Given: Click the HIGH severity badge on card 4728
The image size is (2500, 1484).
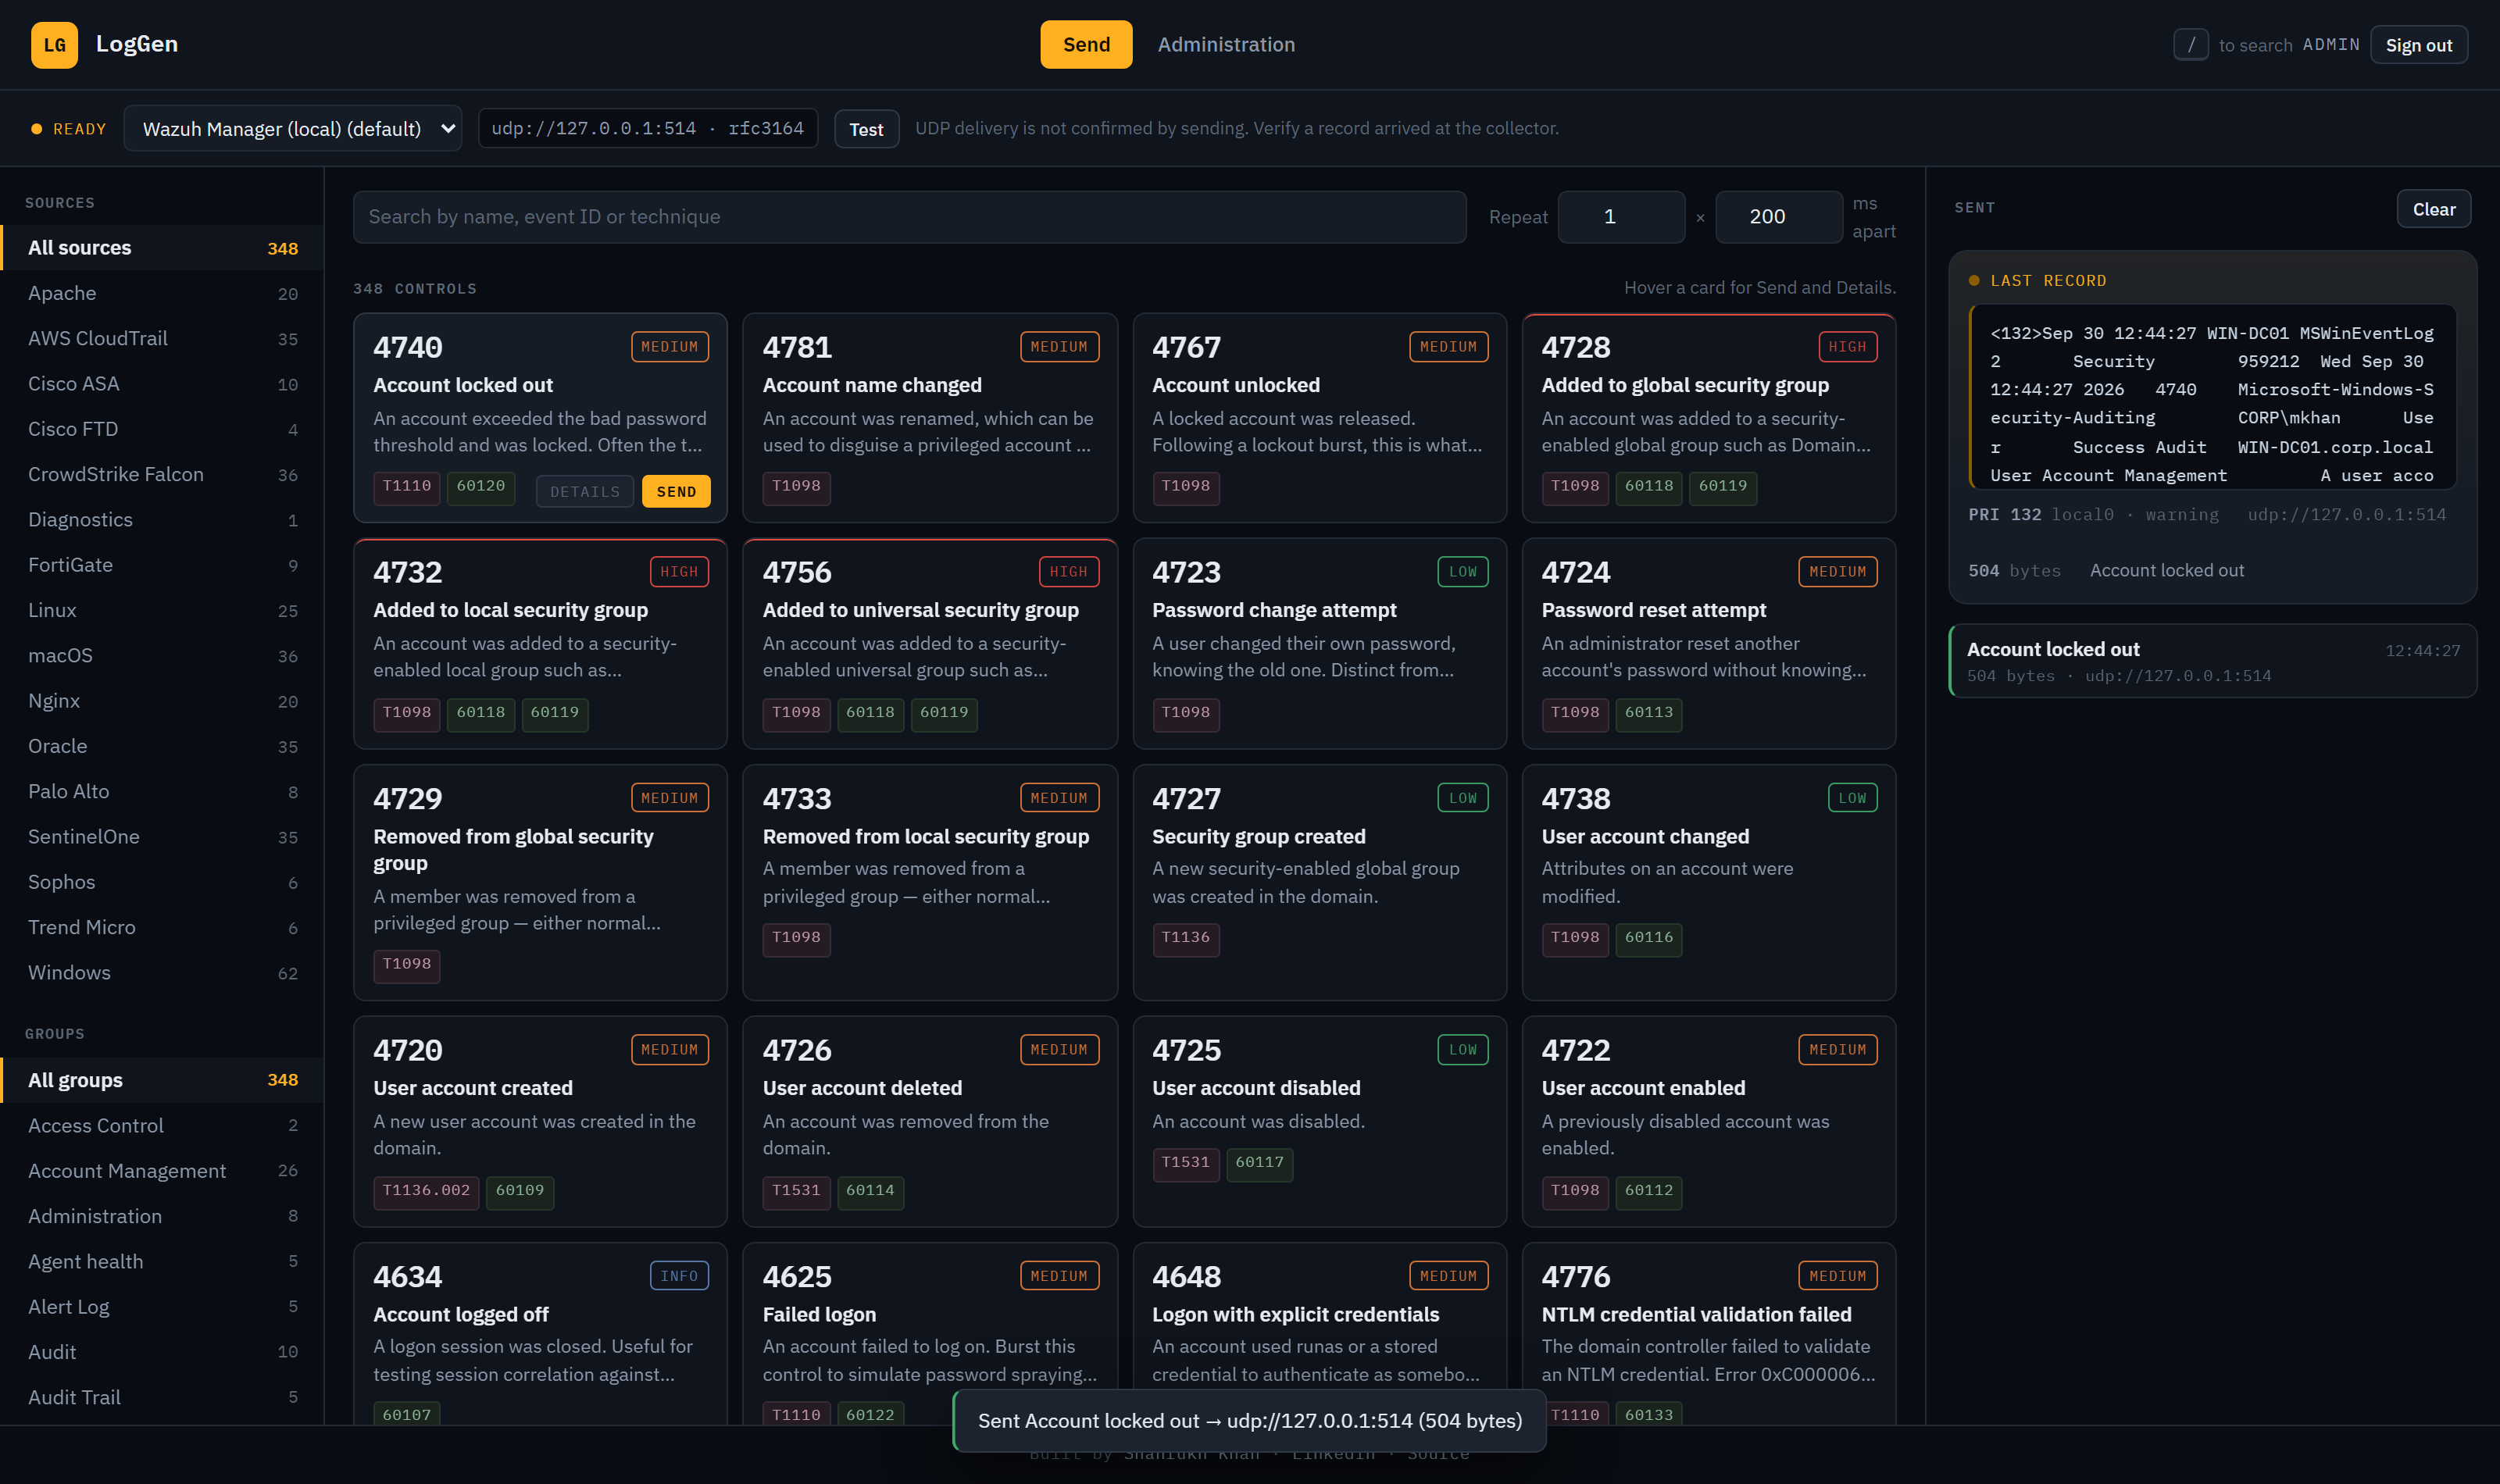Looking at the screenshot, I should [1846, 346].
